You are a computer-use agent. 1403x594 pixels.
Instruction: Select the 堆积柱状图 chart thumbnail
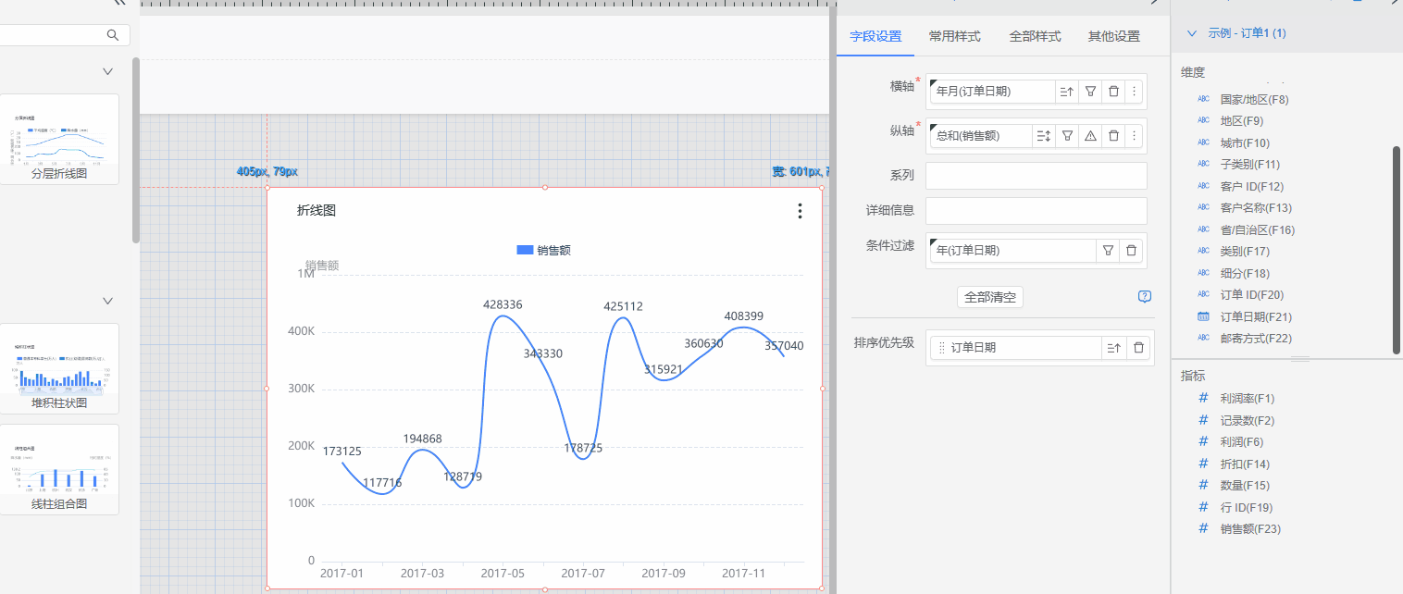(x=59, y=368)
